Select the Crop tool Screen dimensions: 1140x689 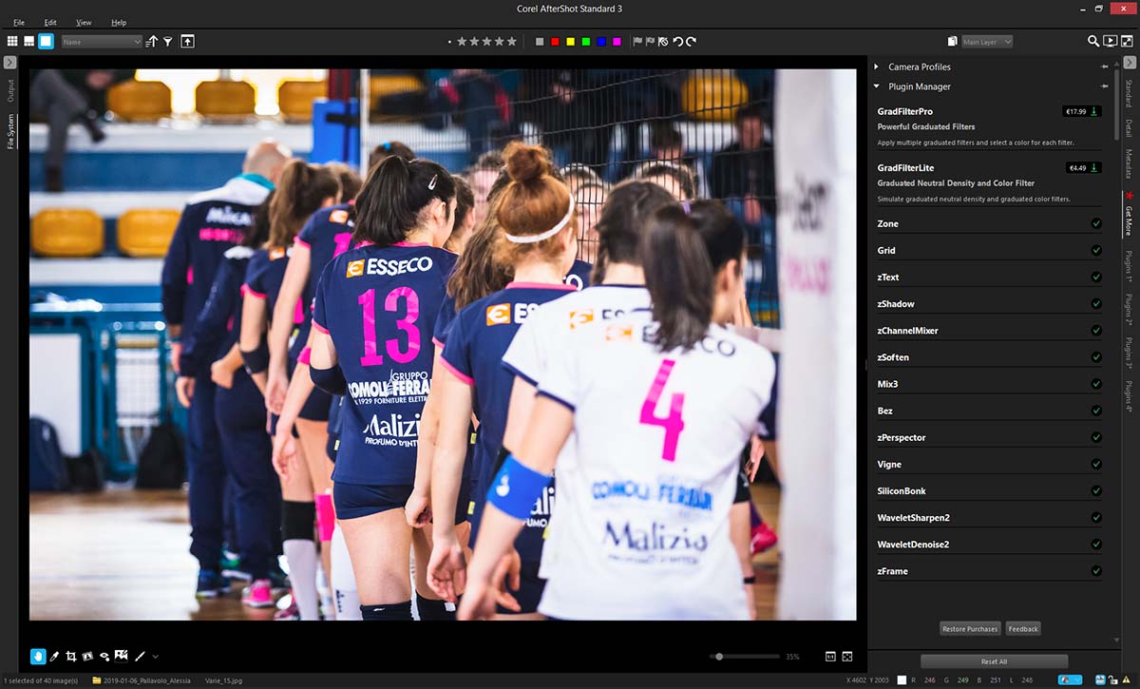[x=71, y=656]
